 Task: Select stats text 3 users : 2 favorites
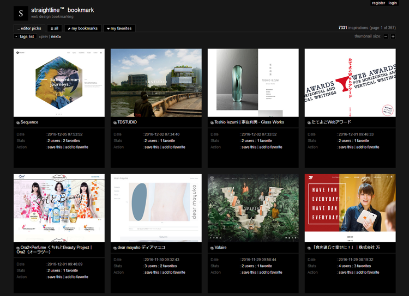[x=161, y=266]
